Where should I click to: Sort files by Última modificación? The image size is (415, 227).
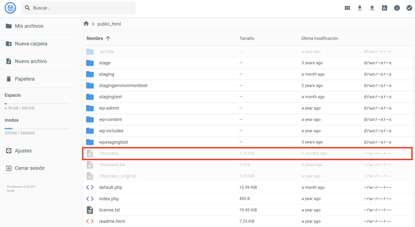[x=319, y=39]
